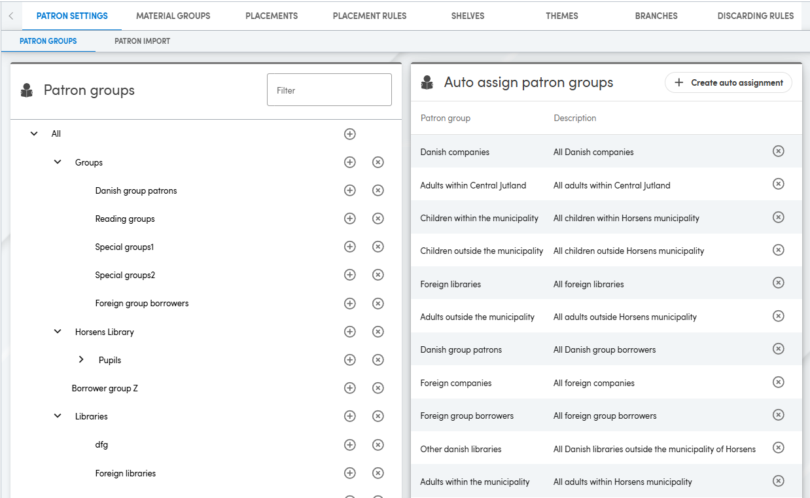Viewport: 810px width, 498px height.
Task: Delete the Groups patron group
Action: coord(378,162)
